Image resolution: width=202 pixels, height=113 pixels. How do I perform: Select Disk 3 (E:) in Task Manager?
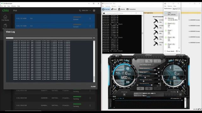coord(171,46)
